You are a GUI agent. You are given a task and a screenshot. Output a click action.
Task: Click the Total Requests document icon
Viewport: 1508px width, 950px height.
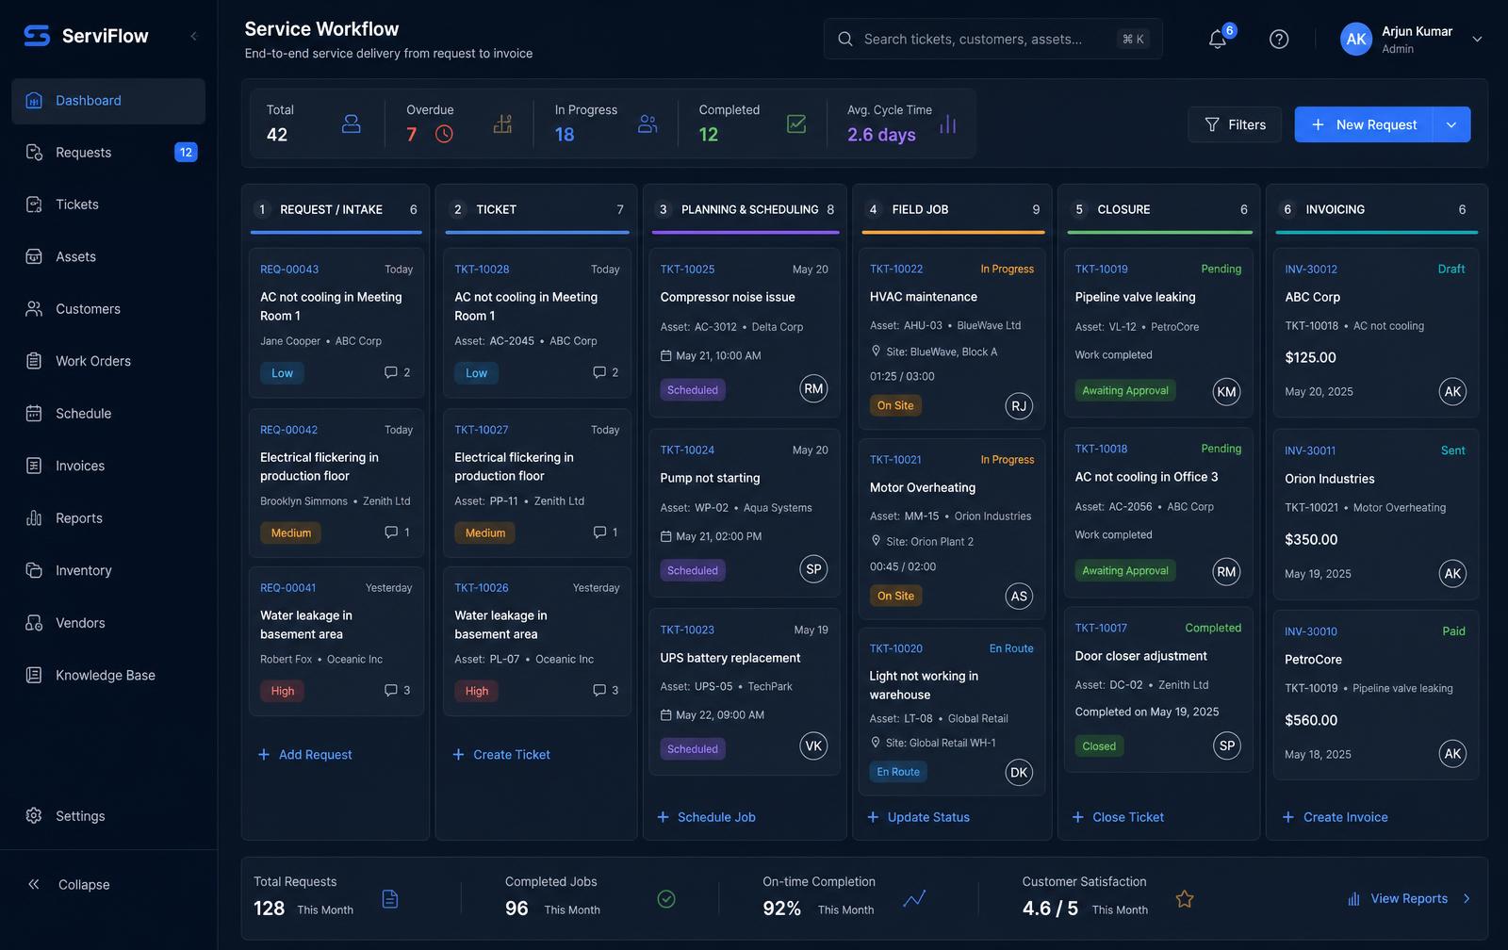(390, 899)
